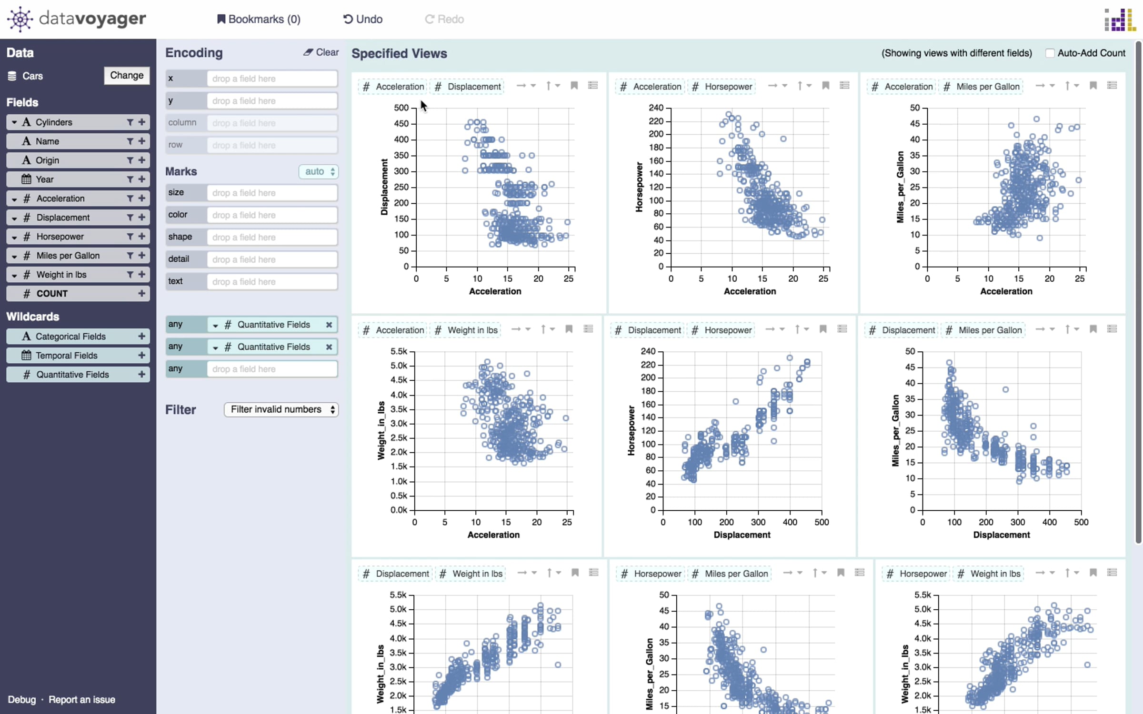
Task: Add Horsepower field with its plus icon
Action: click(x=141, y=237)
